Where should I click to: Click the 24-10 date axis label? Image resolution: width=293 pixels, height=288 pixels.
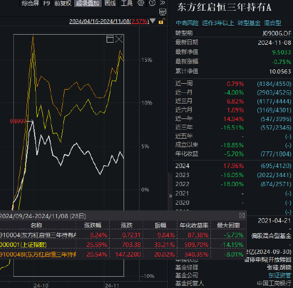pyautogui.click(x=40, y=285)
